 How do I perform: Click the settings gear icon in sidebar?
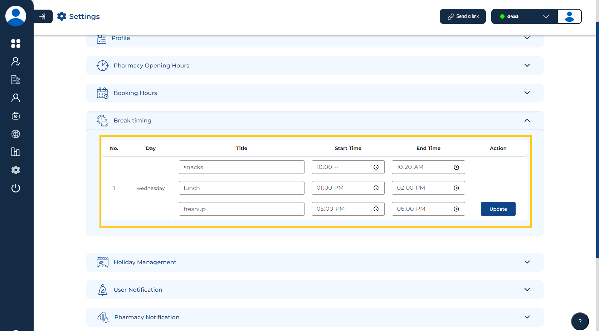[16, 170]
